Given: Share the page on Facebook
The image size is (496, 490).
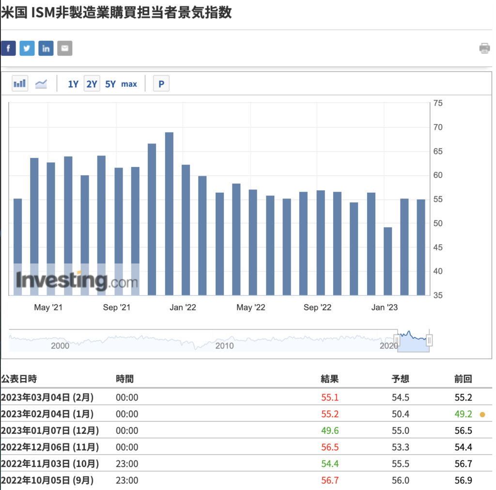Looking at the screenshot, I should (8, 48).
